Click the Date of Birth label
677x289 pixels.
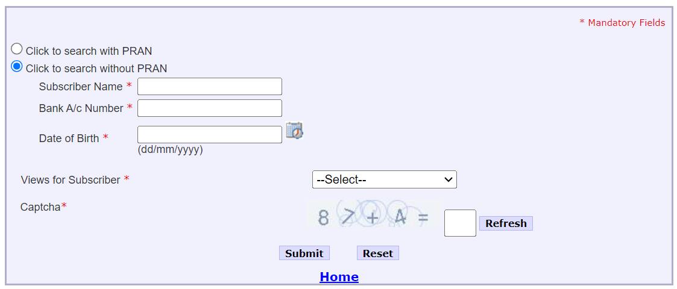[x=69, y=138]
